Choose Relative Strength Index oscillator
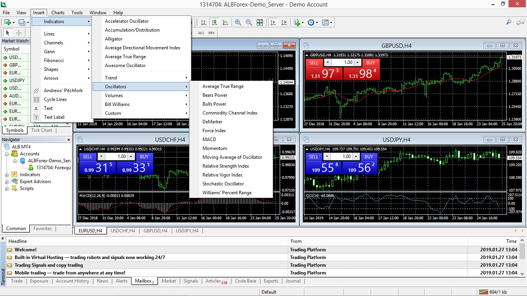The width and height of the screenshot is (527, 296). 231,166
